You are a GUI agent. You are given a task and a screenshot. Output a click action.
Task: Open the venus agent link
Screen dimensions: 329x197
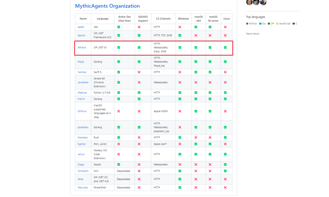pos(81,154)
